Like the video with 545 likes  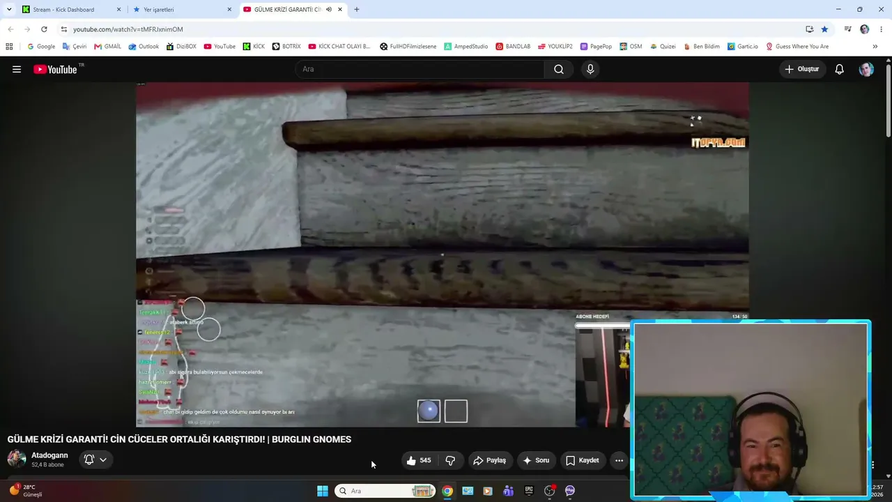[x=419, y=460]
